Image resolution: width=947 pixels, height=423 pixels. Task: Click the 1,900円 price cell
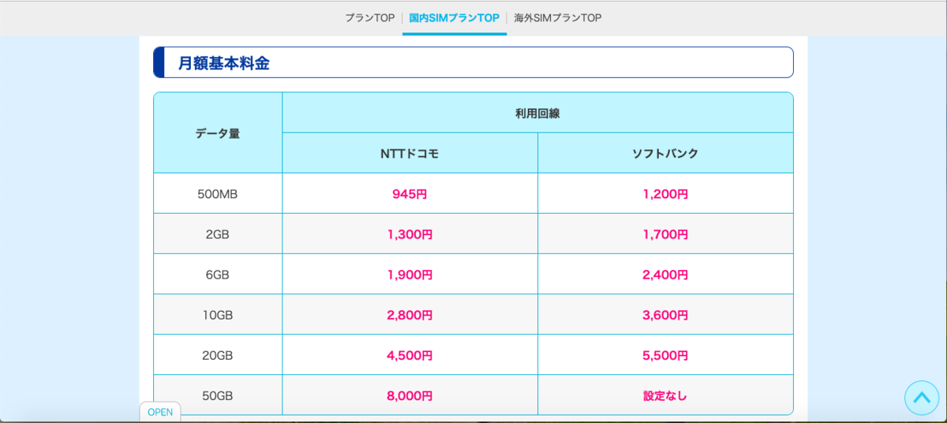tap(410, 274)
